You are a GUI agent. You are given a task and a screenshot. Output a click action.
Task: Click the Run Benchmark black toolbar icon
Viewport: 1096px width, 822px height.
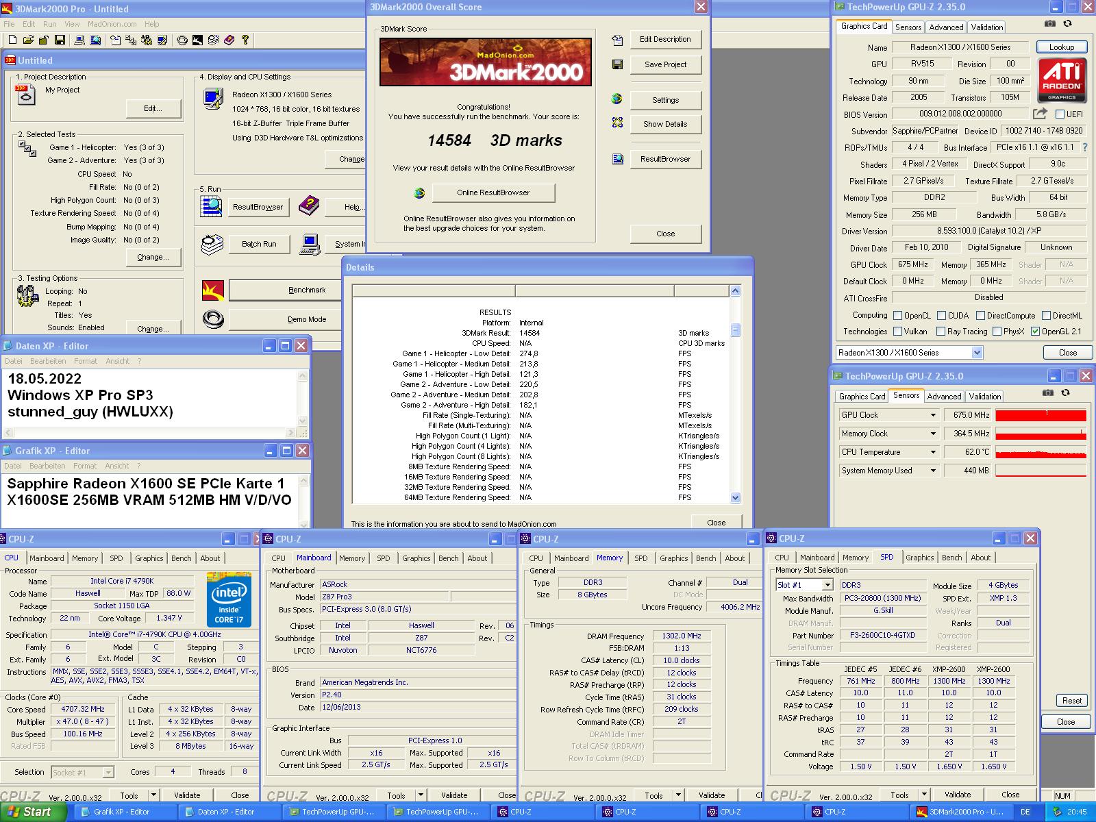coord(197,40)
